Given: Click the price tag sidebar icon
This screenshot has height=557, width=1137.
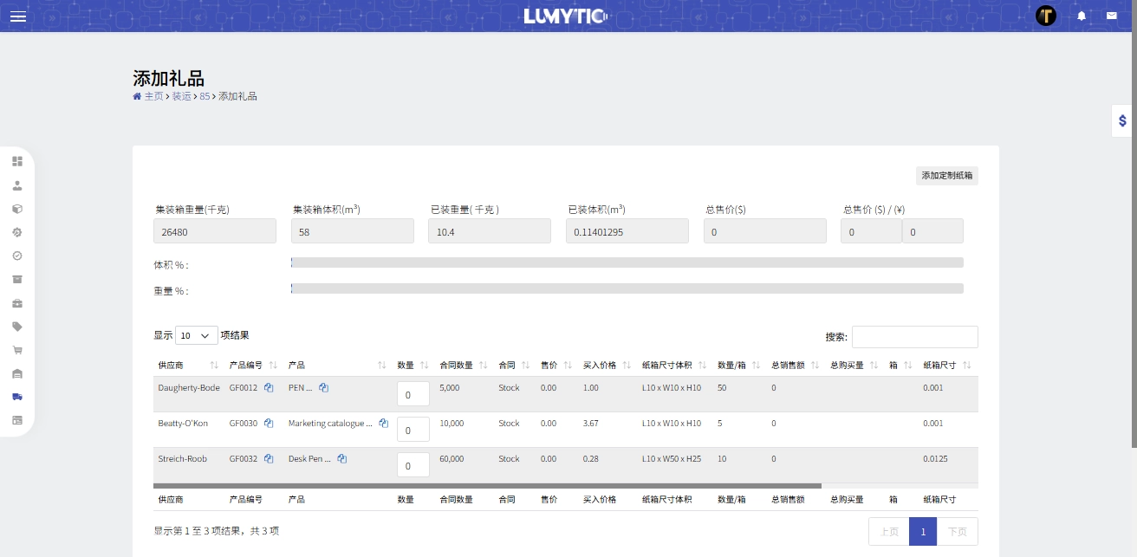Looking at the screenshot, I should coord(17,327).
